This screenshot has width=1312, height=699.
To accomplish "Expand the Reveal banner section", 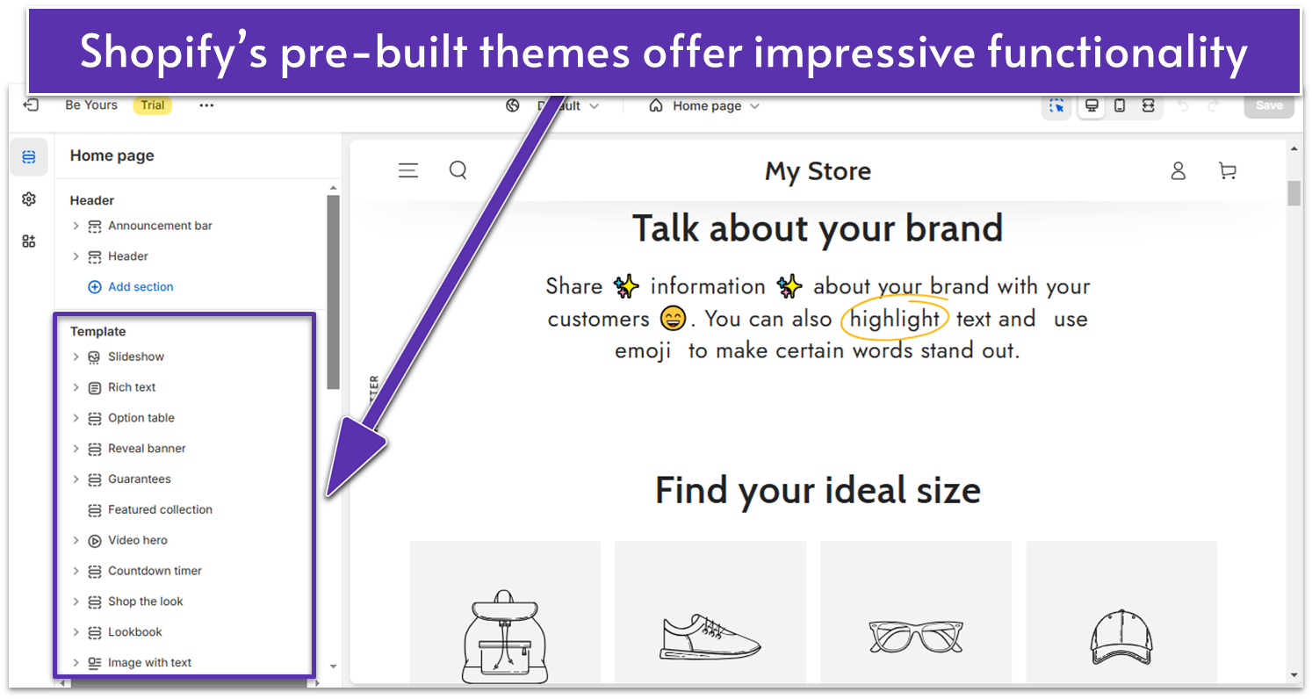I will click(76, 449).
